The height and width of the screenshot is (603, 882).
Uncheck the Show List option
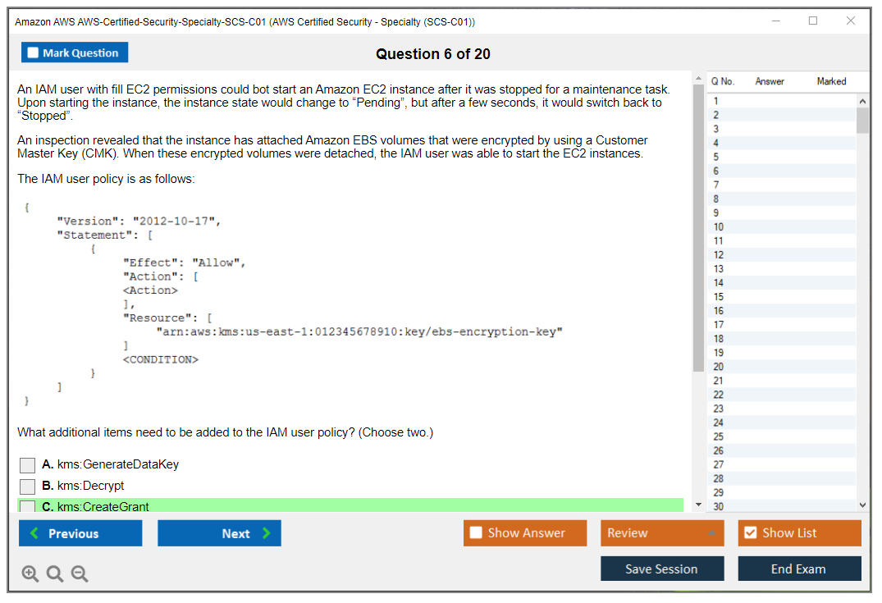[x=750, y=533]
